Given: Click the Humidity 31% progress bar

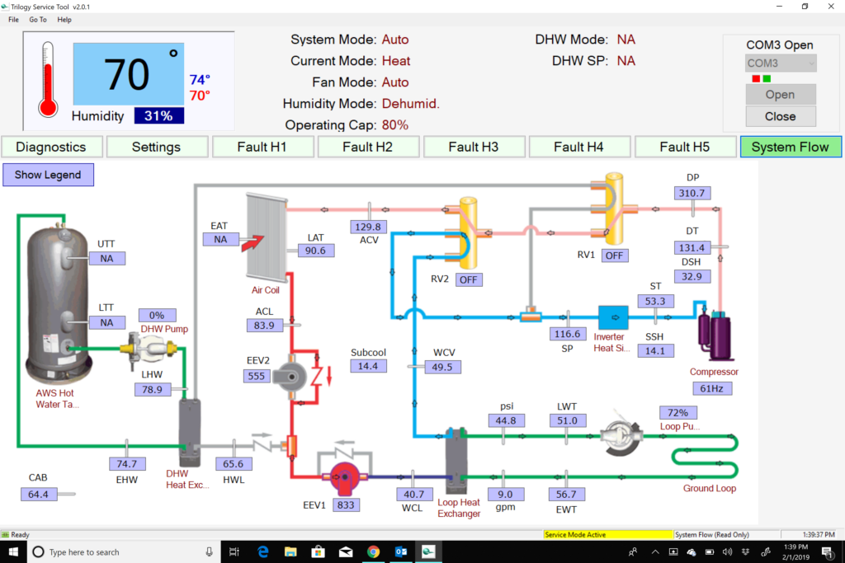Looking at the screenshot, I should (159, 115).
